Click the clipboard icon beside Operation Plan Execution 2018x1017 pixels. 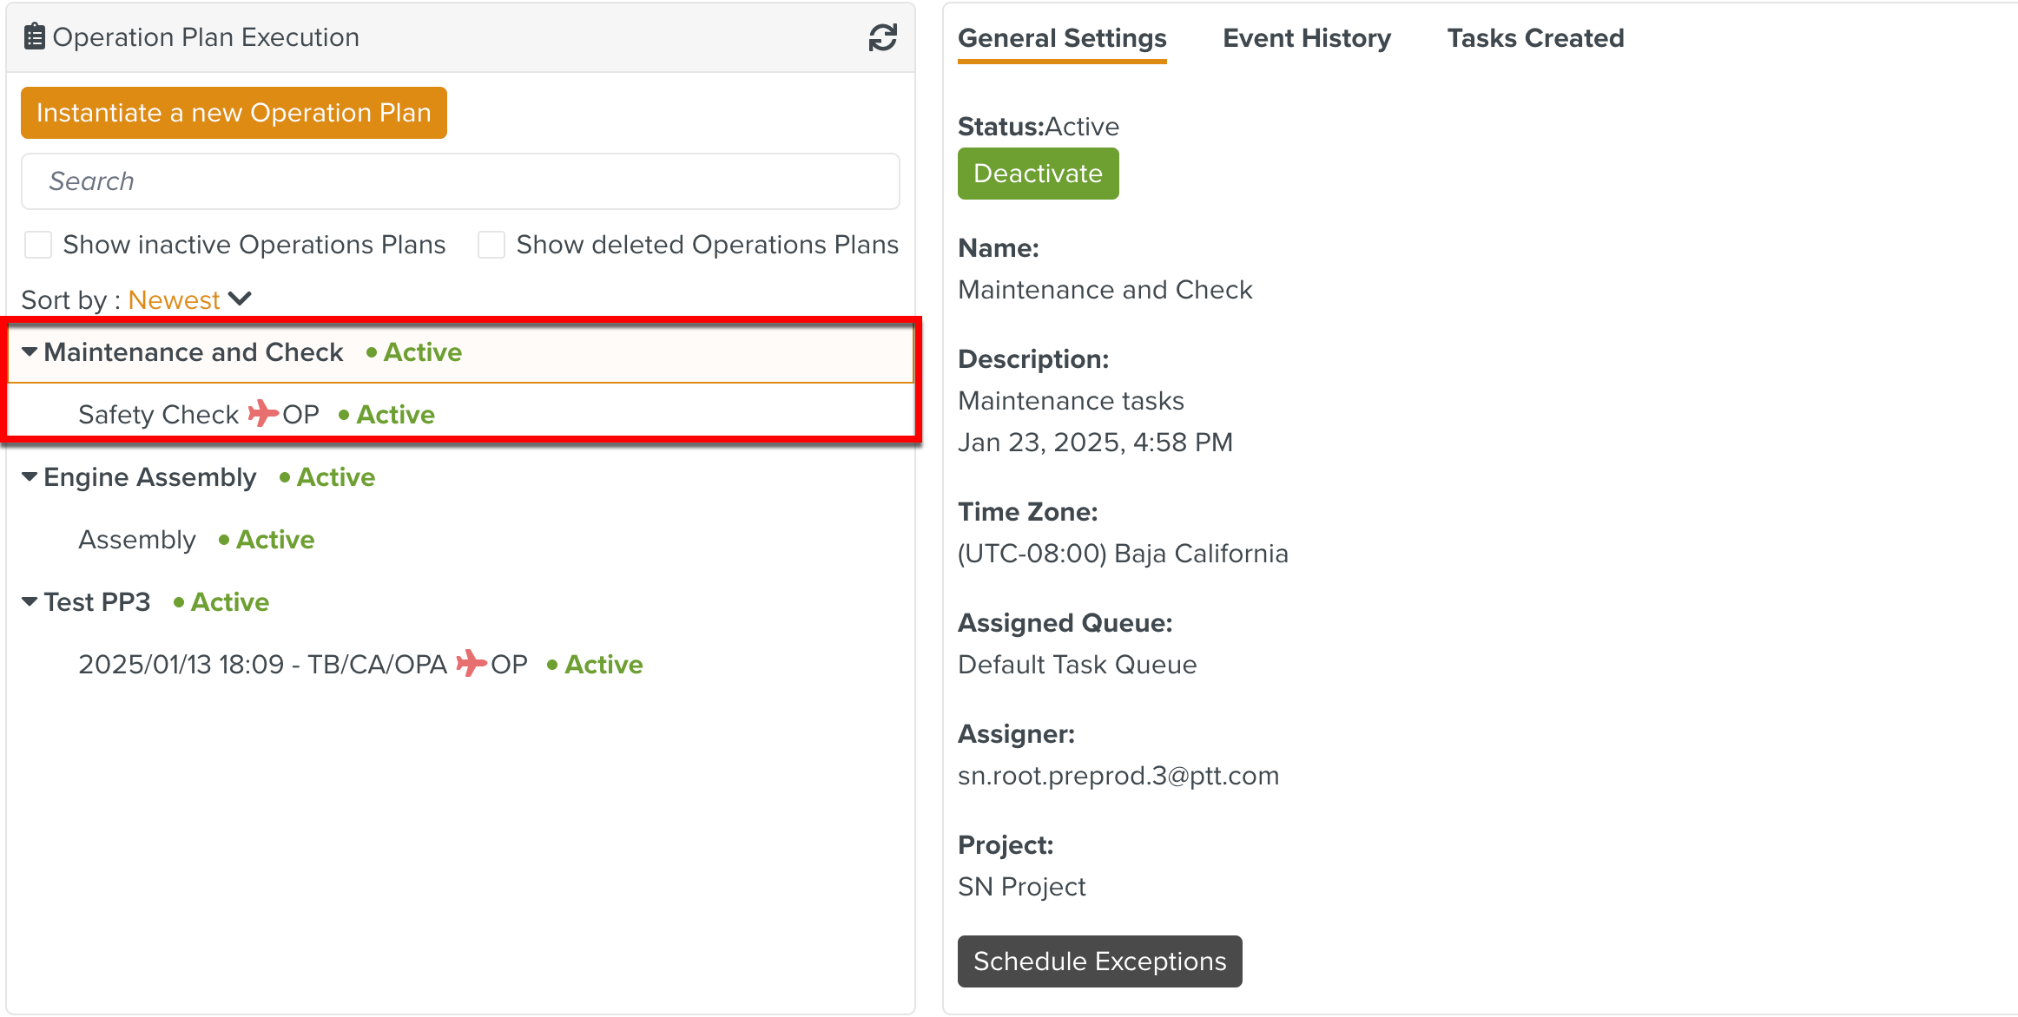(x=34, y=37)
